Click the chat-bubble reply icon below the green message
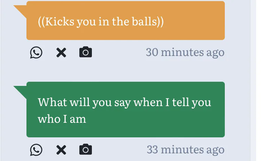This screenshot has height=161, width=261. click(36, 150)
